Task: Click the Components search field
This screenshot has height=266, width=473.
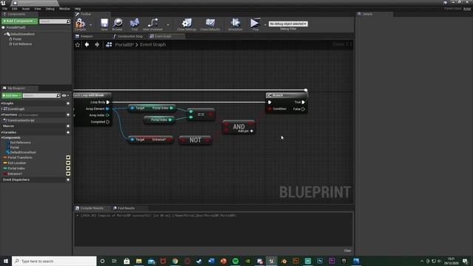Action: pos(55,21)
